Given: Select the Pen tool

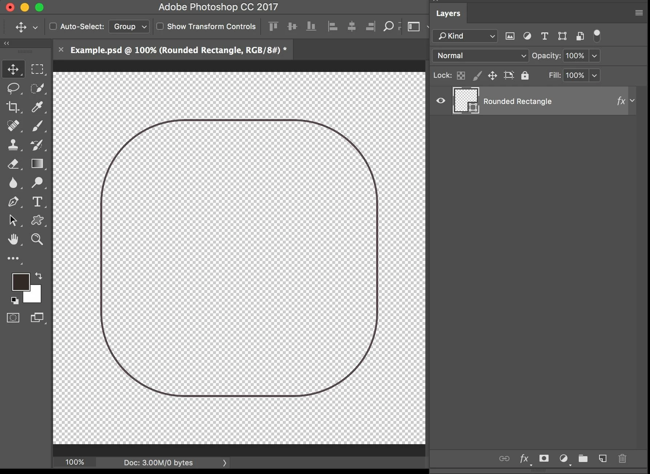Looking at the screenshot, I should point(13,201).
